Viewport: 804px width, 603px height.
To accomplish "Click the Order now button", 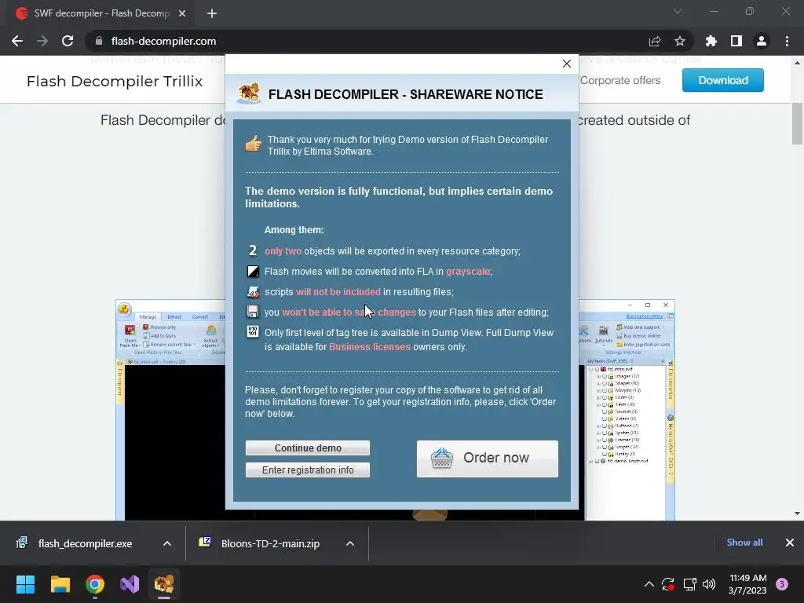I will coord(487,459).
